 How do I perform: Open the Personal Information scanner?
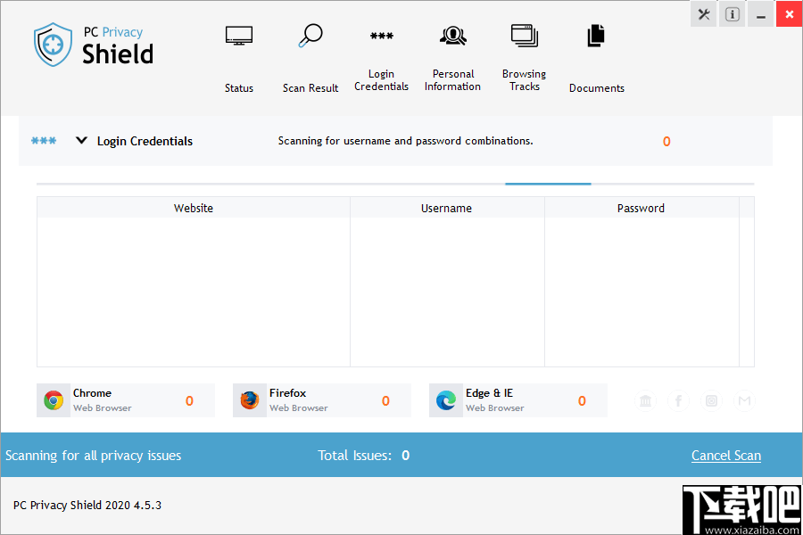(452, 36)
